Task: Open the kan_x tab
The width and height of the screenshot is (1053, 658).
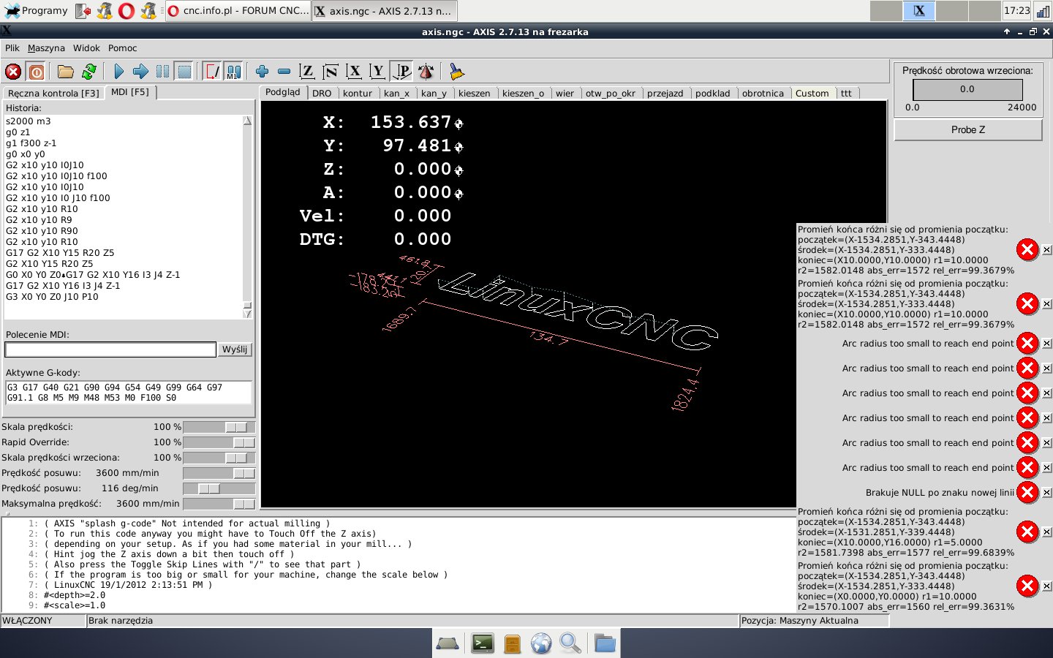Action: (x=397, y=94)
